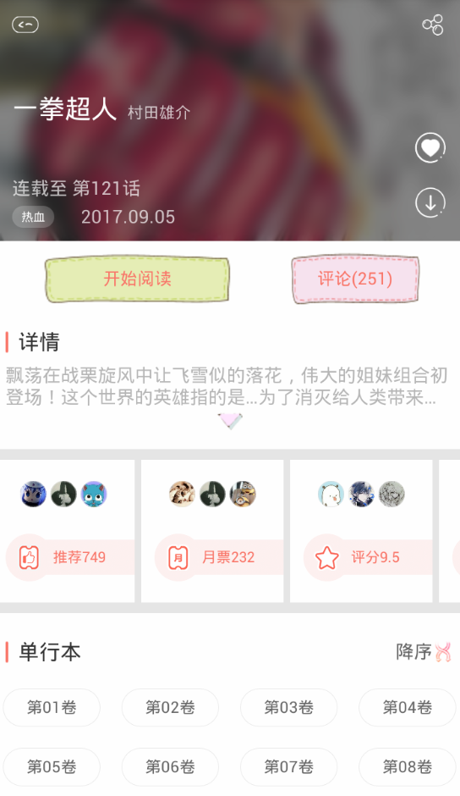Screen dimensions: 460x796
Task: Tap the white bear user avatar
Action: point(331,494)
